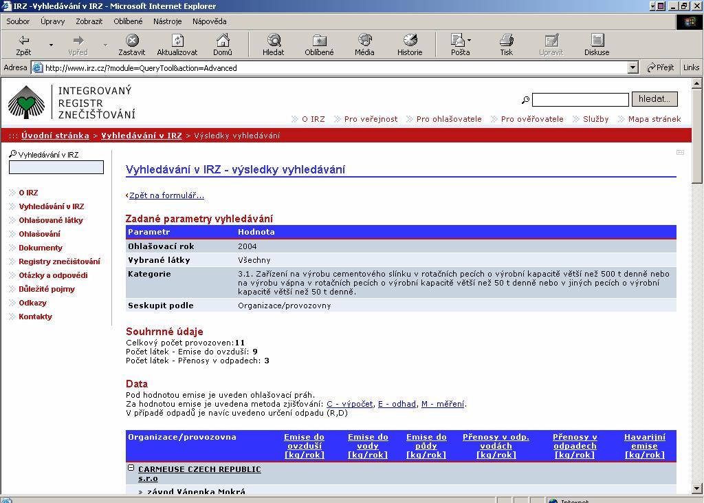Open Služby navigation link
Image resolution: width=704 pixels, height=503 pixels.
coord(596,119)
